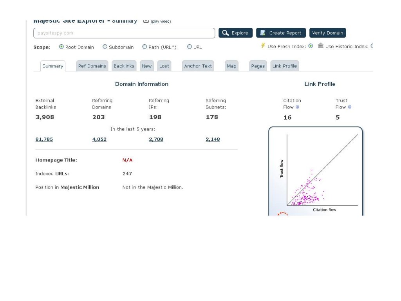Click the Referring Subnets value 178
The height and width of the screenshot is (301, 401).
pyautogui.click(x=212, y=117)
